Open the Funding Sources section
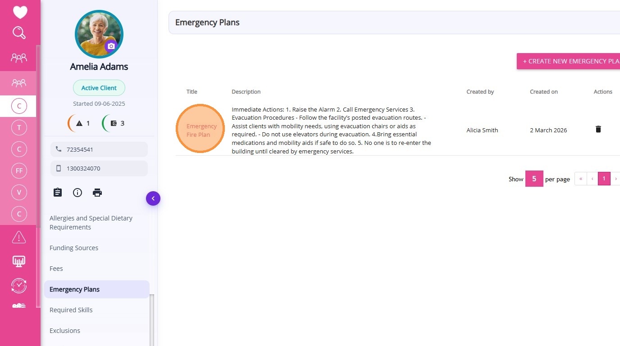Image resolution: width=620 pixels, height=346 pixels. (x=74, y=248)
